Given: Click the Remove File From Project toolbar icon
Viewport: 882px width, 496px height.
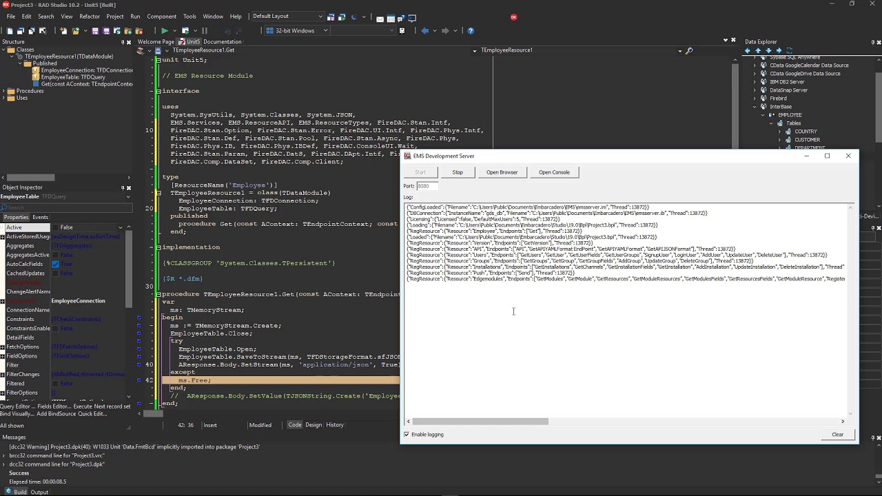Looking at the screenshot, I should 139,30.
